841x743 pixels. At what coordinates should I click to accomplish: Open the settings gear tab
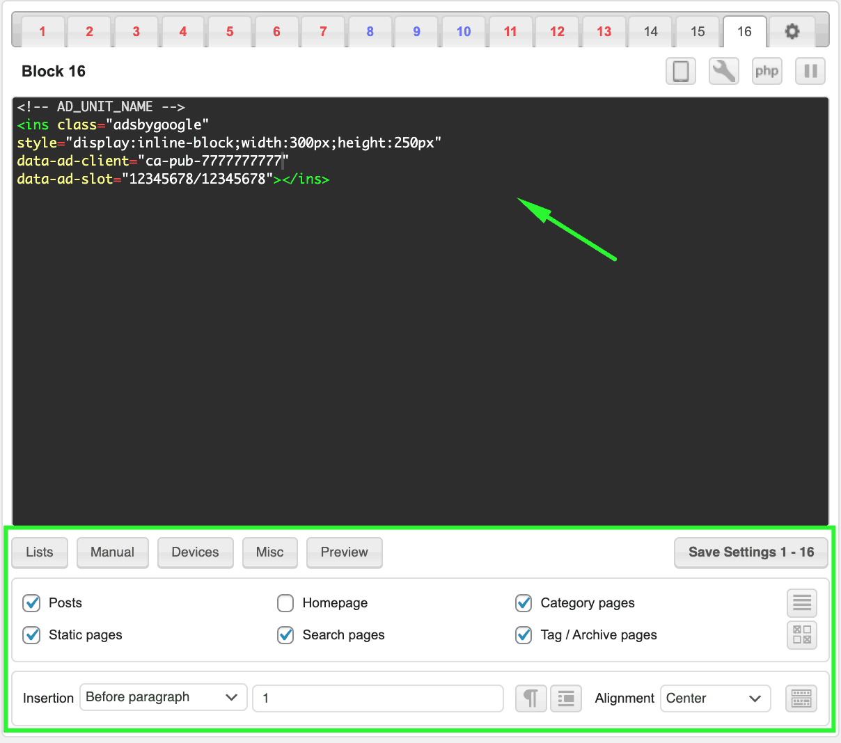[792, 31]
